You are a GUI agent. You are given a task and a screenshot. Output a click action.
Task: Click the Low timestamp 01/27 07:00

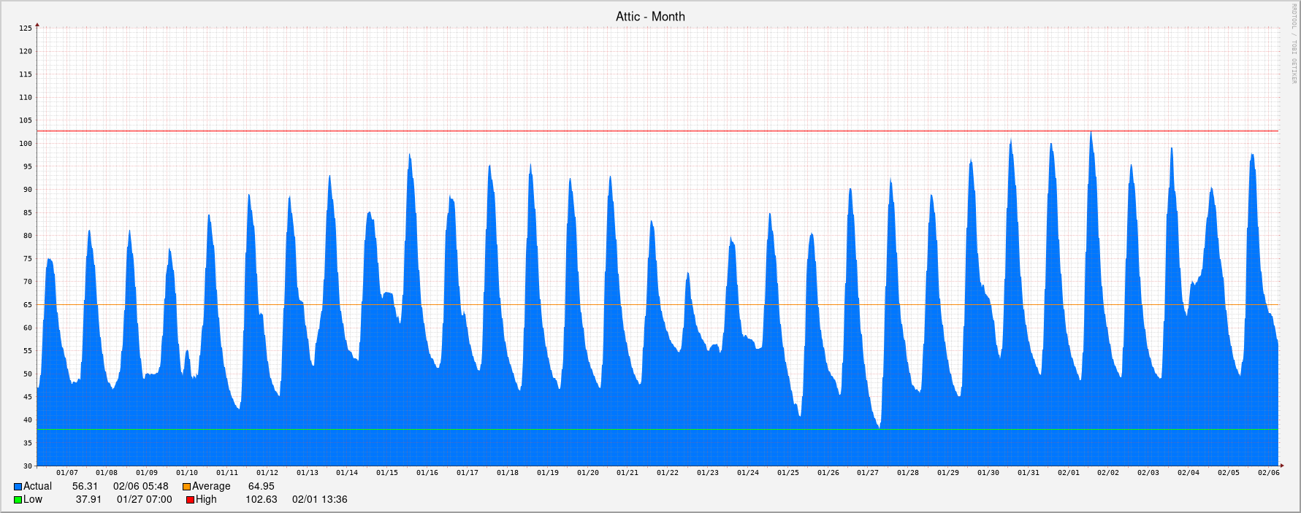(x=145, y=500)
